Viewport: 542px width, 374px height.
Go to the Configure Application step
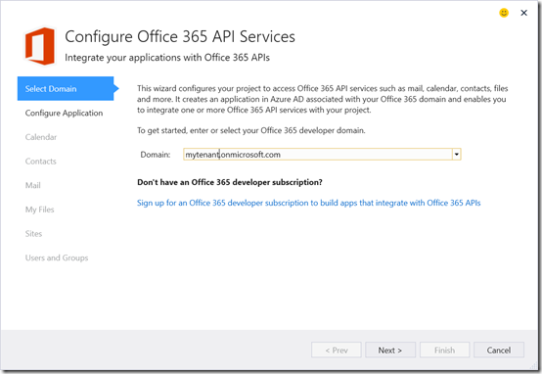pos(64,114)
